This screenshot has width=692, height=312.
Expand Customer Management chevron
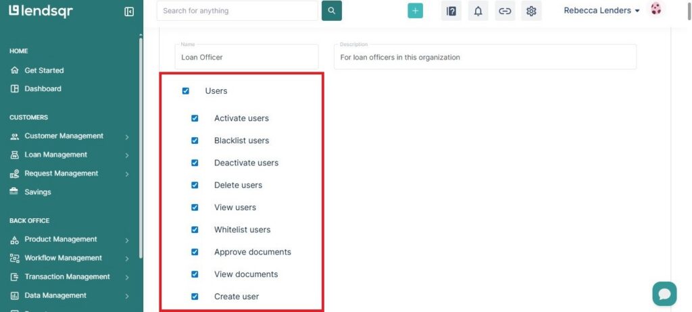(126, 137)
